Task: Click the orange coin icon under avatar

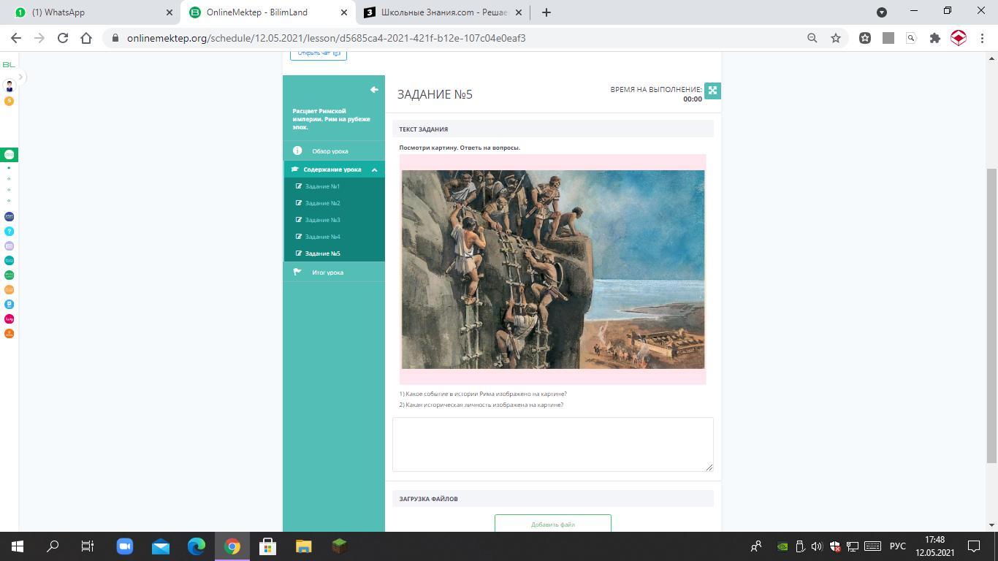Action: coord(9,101)
